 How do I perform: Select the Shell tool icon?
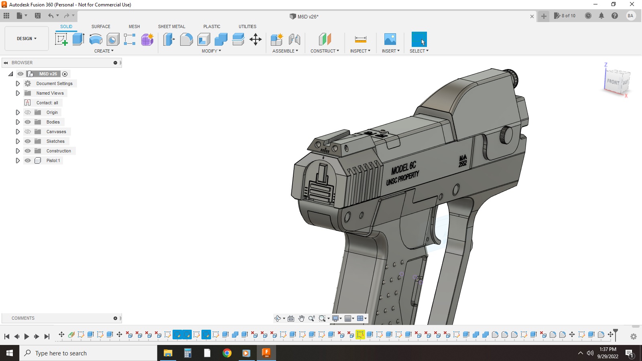pyautogui.click(x=204, y=39)
